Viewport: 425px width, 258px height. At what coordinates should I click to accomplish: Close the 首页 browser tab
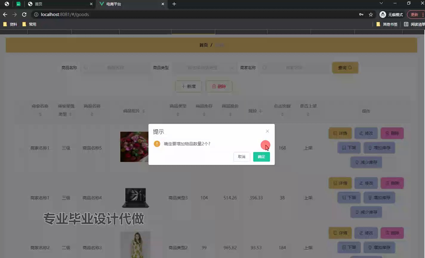(x=91, y=4)
